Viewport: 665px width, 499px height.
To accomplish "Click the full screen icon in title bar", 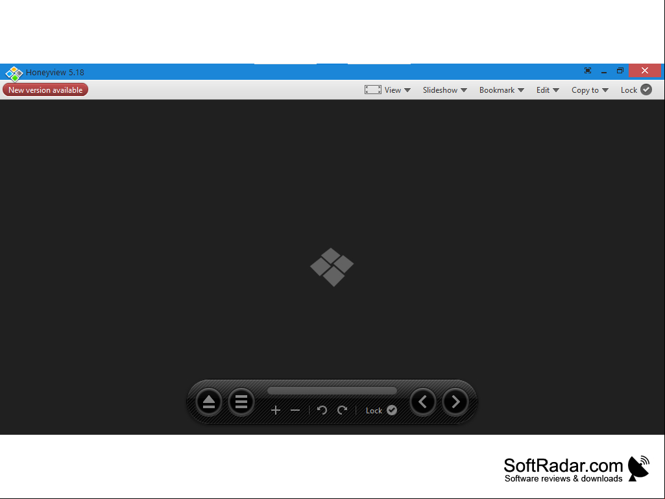I will [588, 71].
